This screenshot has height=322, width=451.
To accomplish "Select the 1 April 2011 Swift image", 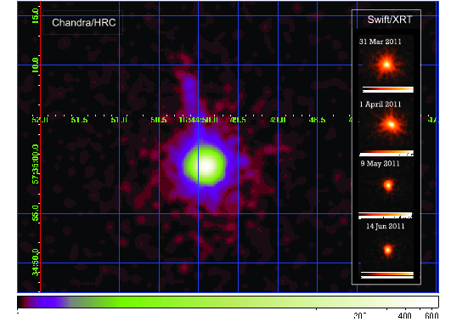I will [386, 125].
